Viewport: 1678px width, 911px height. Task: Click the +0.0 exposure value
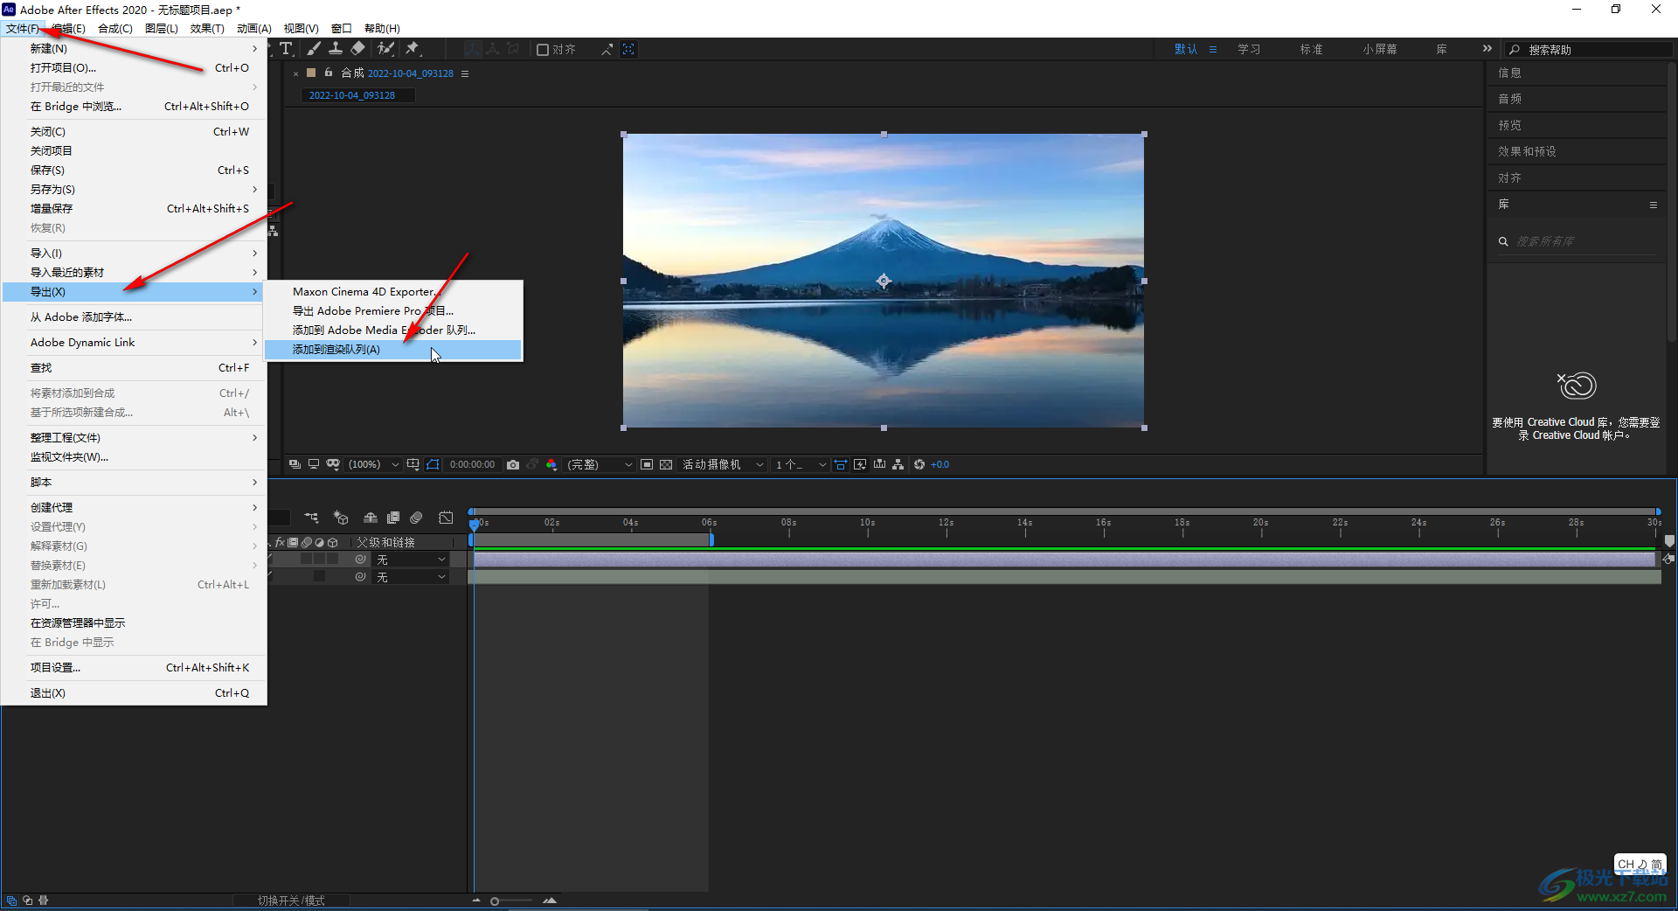coord(940,464)
